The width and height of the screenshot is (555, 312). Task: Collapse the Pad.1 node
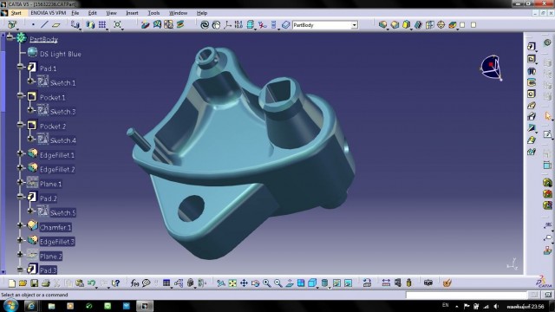point(20,67)
